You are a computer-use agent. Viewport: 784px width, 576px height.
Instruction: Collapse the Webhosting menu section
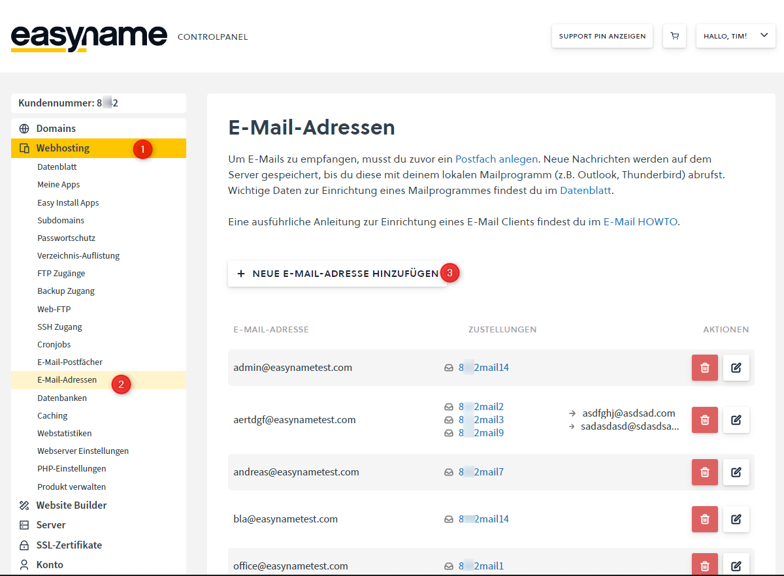pyautogui.click(x=63, y=148)
